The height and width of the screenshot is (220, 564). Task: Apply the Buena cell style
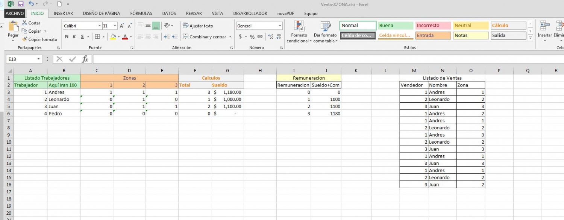point(396,26)
